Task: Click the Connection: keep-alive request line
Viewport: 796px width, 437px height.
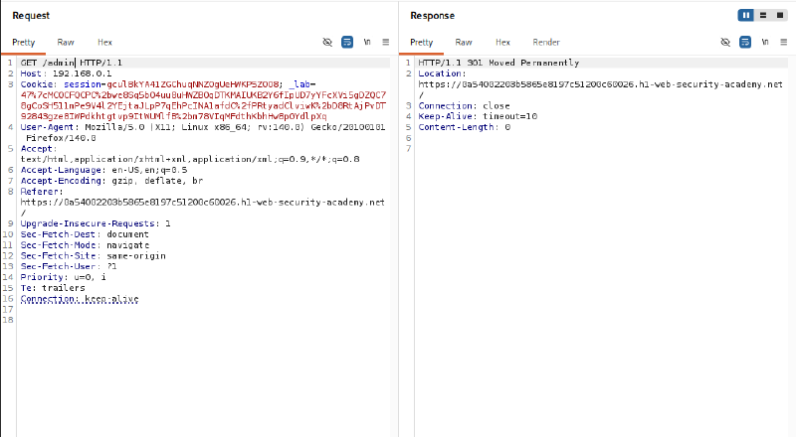Action: pyautogui.click(x=80, y=299)
